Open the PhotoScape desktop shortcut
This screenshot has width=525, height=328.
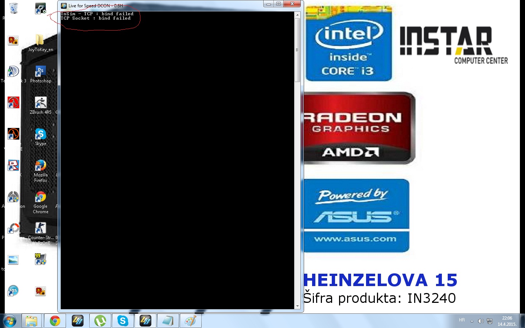13,228
